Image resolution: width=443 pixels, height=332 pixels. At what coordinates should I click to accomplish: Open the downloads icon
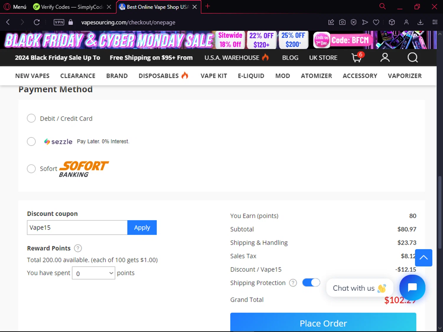[421, 22]
